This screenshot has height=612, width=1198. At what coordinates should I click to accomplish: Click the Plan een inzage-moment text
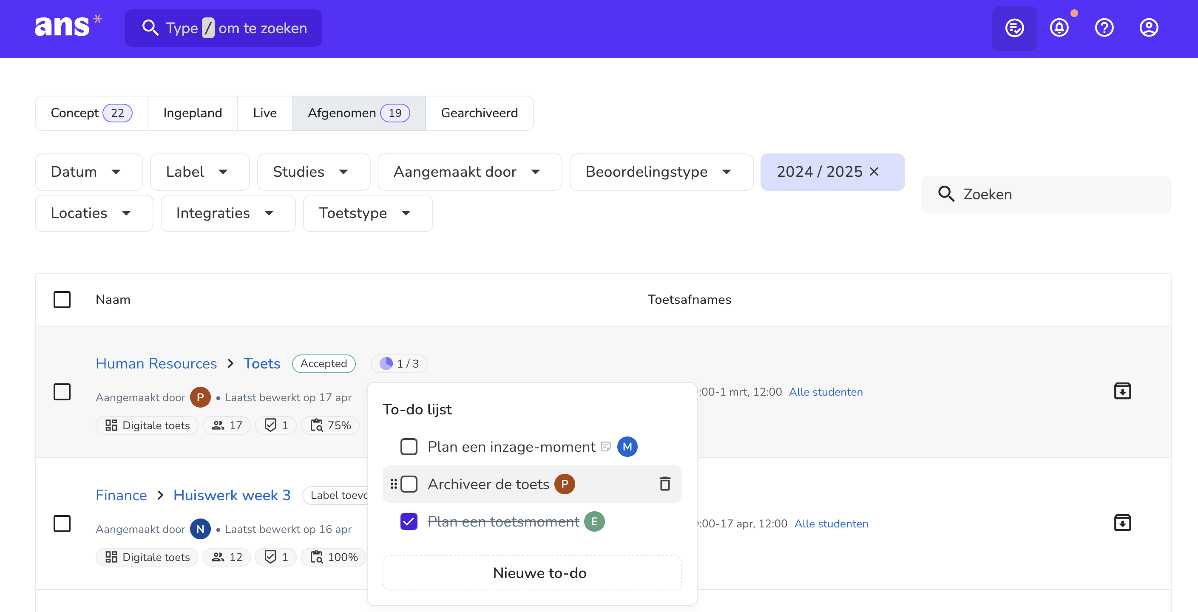(x=511, y=446)
